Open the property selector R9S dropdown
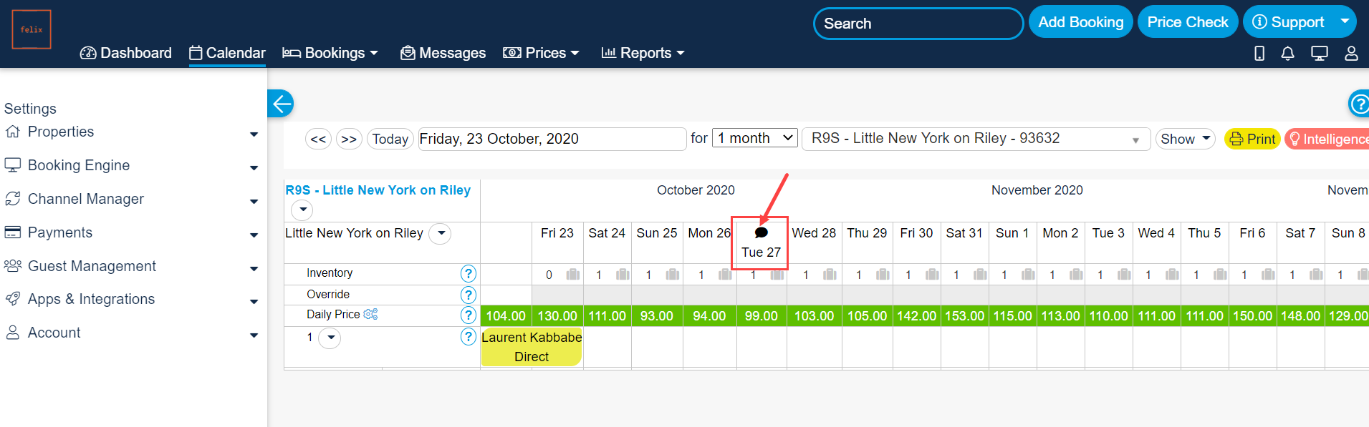Viewport: 1369px width, 427px height. click(975, 139)
